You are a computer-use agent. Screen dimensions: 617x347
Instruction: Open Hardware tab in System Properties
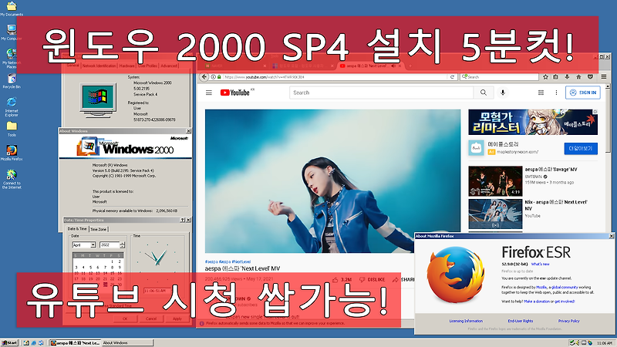(x=126, y=66)
